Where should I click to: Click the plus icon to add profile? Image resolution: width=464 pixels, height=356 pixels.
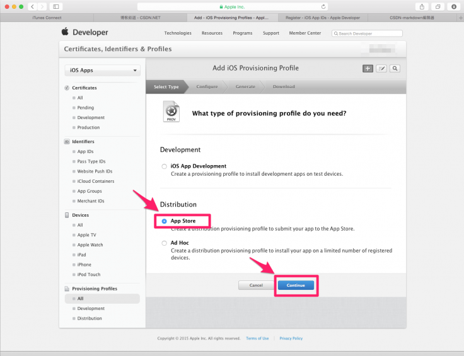(368, 68)
